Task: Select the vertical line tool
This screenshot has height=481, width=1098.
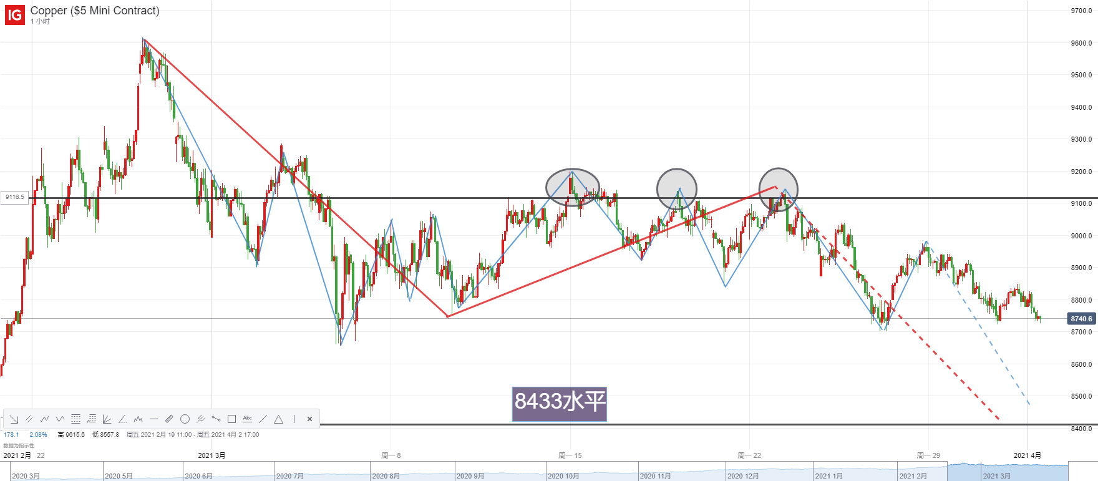Action: pyautogui.click(x=294, y=419)
